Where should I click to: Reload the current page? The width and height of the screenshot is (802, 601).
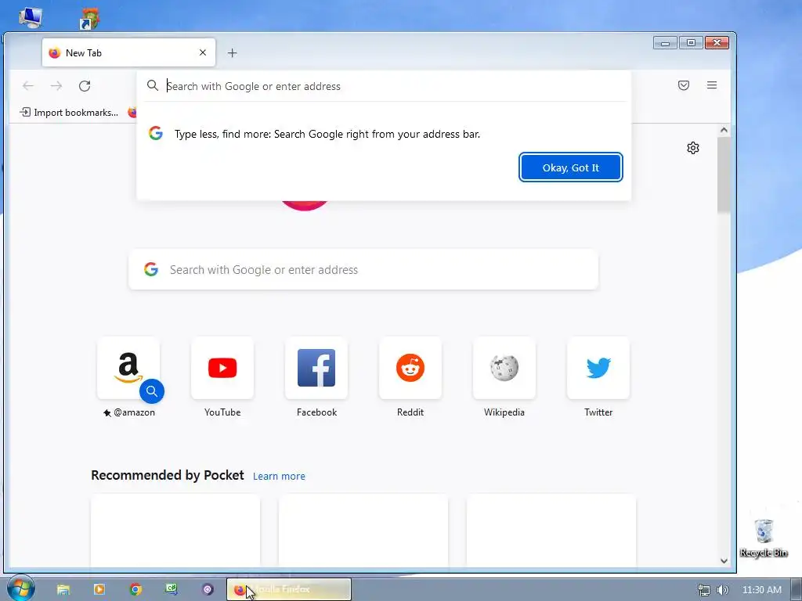(x=85, y=86)
